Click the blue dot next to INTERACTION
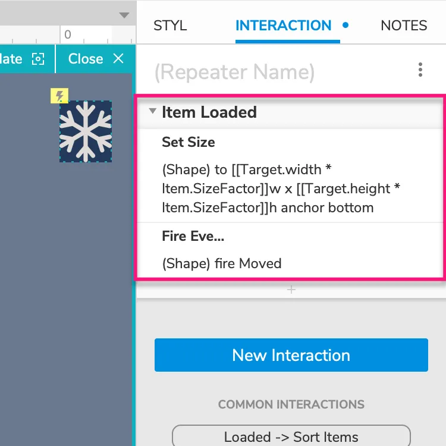The image size is (446, 446). (346, 26)
